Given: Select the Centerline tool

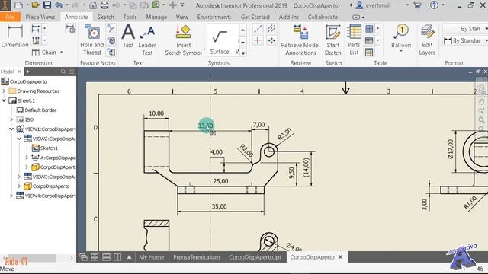Looking at the screenshot, I should click(258, 29).
